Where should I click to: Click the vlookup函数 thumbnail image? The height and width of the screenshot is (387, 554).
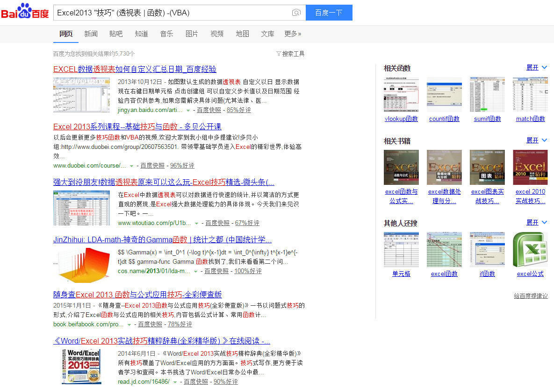click(x=401, y=95)
